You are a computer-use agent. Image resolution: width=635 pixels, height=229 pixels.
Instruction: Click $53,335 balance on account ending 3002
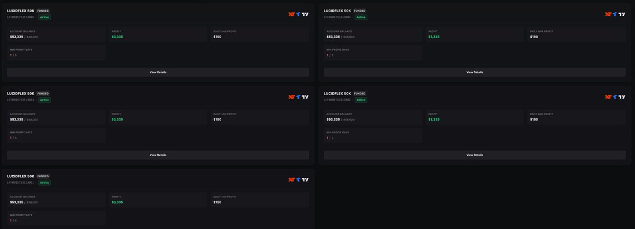coord(333,120)
